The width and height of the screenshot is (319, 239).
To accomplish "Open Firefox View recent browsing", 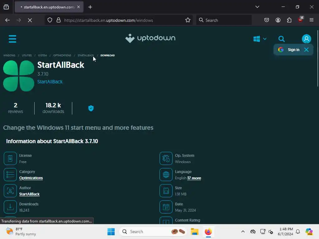I will coord(6,7).
